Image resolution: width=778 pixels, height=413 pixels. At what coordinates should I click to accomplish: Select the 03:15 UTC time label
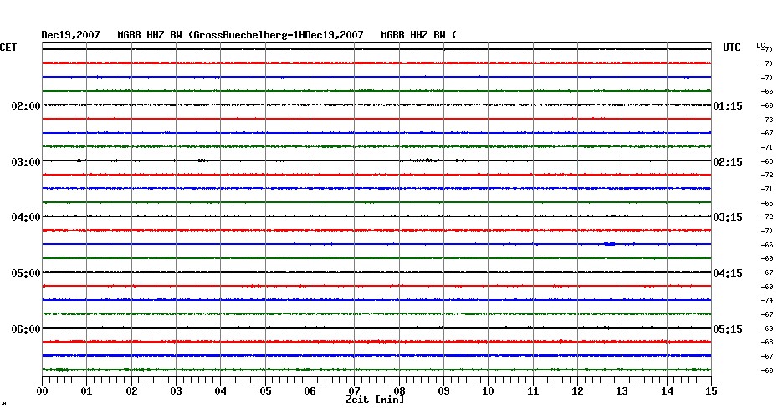[x=728, y=217]
